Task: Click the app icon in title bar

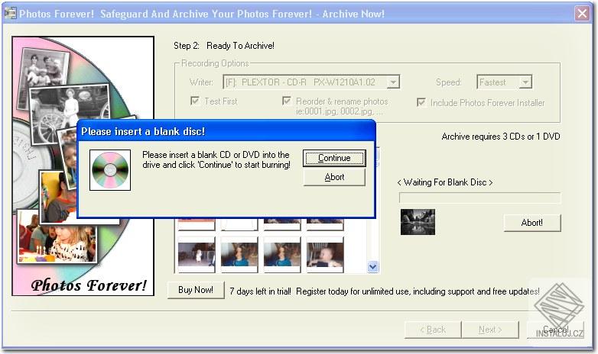Action: coord(10,13)
